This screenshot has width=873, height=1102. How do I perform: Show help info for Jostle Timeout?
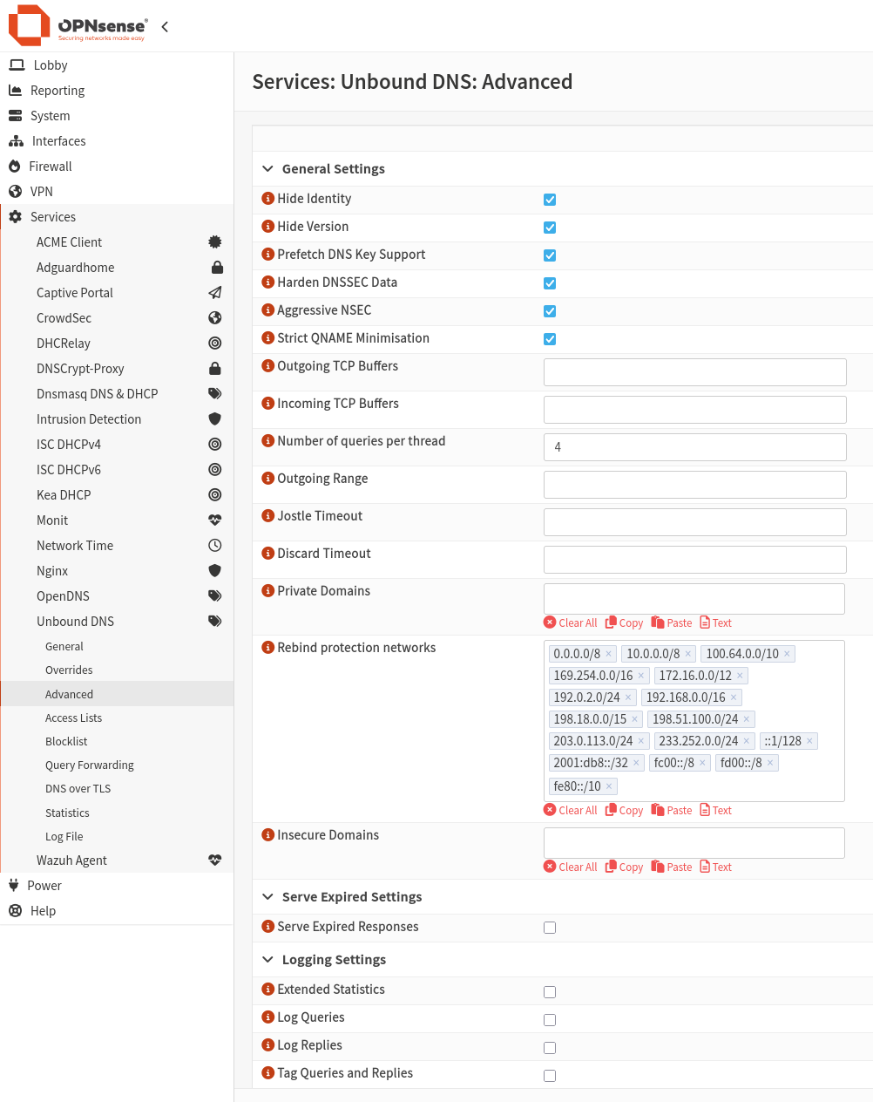pyautogui.click(x=268, y=516)
